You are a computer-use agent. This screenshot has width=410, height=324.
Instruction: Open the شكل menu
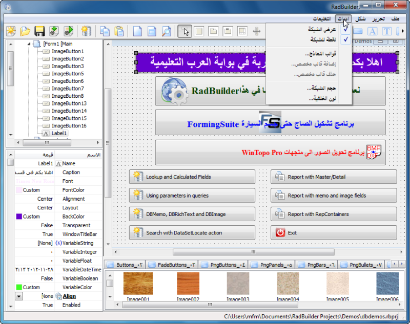click(360, 19)
